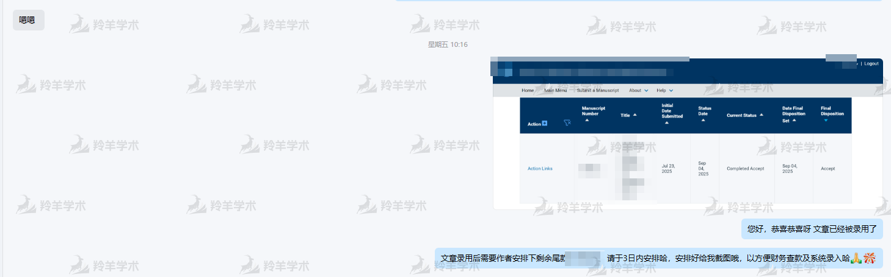
Task: Select Submit a Manuscript
Action: (598, 91)
